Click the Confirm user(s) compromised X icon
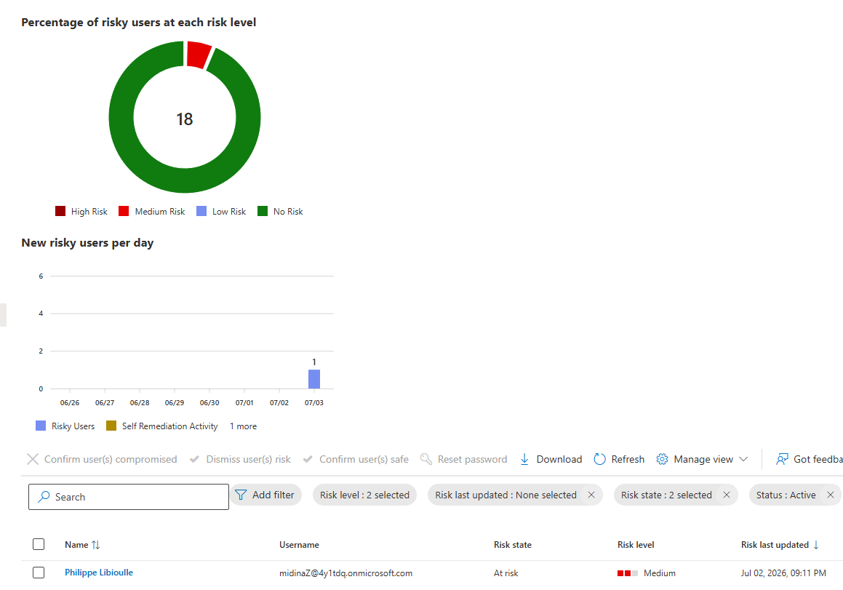 point(33,459)
